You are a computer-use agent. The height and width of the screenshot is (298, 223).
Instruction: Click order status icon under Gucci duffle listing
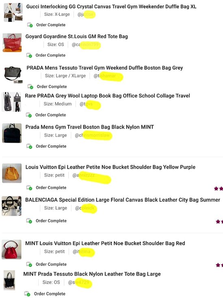[30, 25]
